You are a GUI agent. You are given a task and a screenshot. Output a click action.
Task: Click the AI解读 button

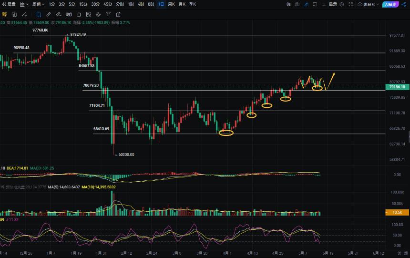click(x=390, y=4)
